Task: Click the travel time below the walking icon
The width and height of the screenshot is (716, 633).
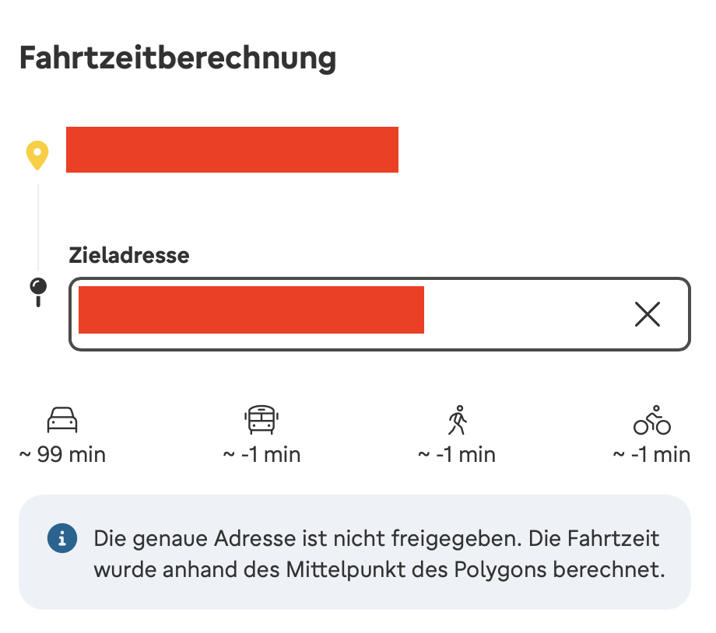Action: [x=457, y=455]
